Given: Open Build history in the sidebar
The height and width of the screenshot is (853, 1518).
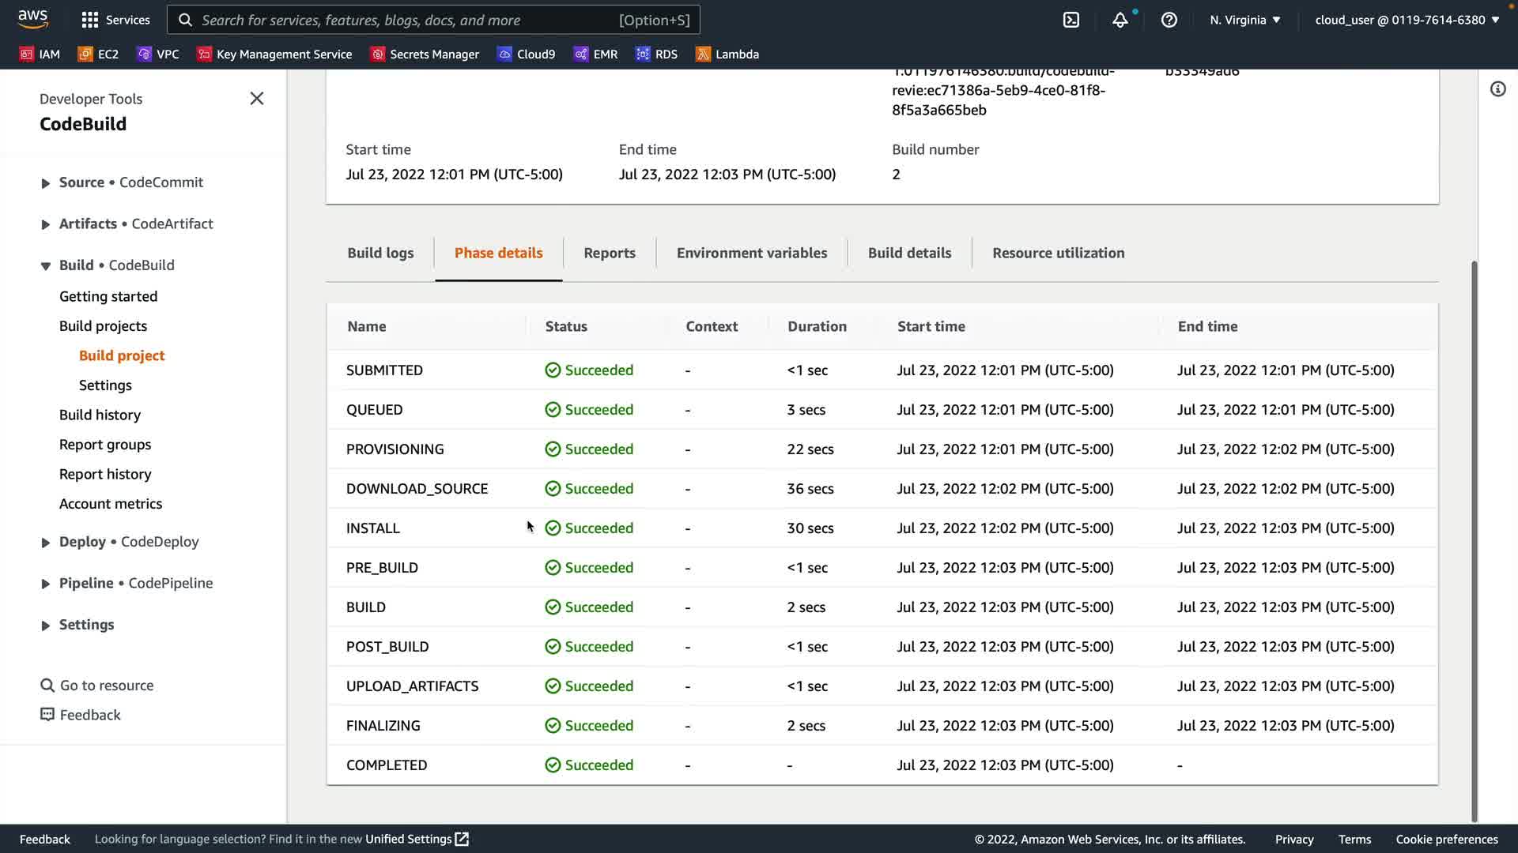Looking at the screenshot, I should 100,415.
